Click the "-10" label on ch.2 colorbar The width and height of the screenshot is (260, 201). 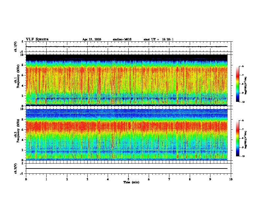(243, 156)
